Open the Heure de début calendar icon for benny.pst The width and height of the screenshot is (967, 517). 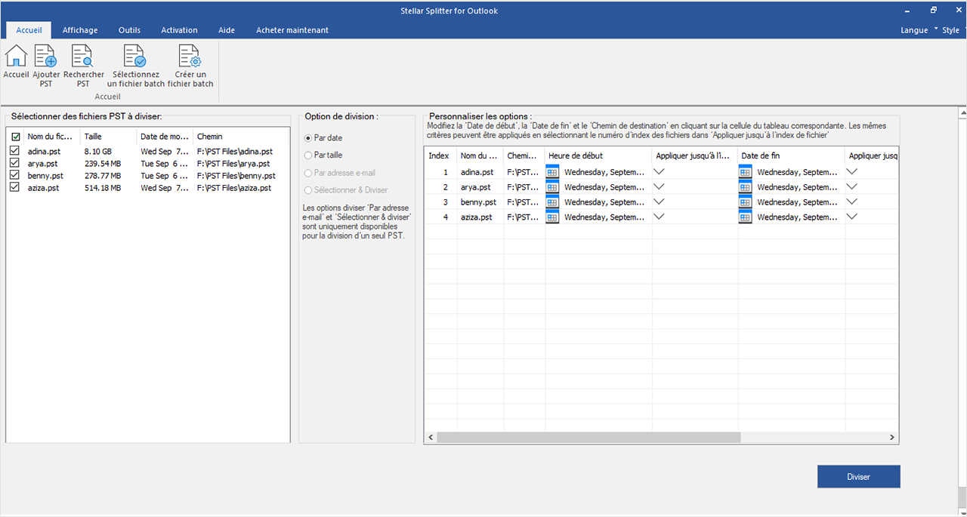point(552,202)
